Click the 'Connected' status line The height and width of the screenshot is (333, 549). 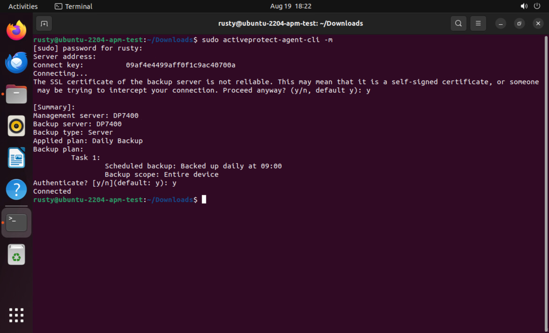pyautogui.click(x=52, y=191)
